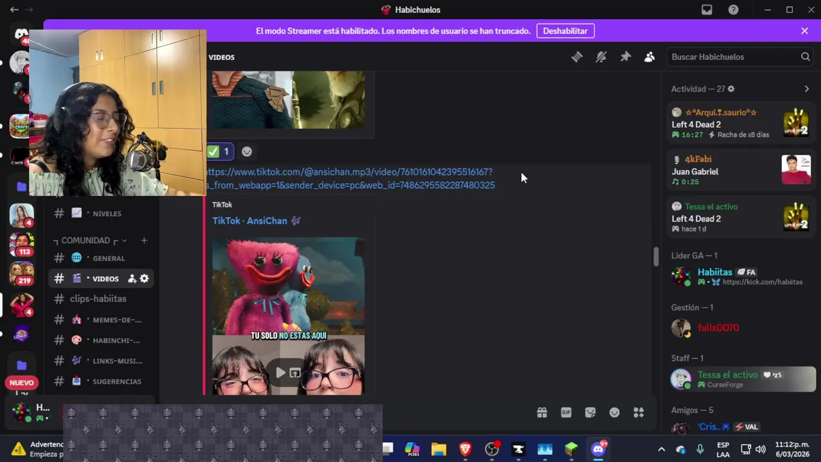The height and width of the screenshot is (462, 821).
Task: Dismiss the Streamer mode banner
Action: tap(804, 31)
